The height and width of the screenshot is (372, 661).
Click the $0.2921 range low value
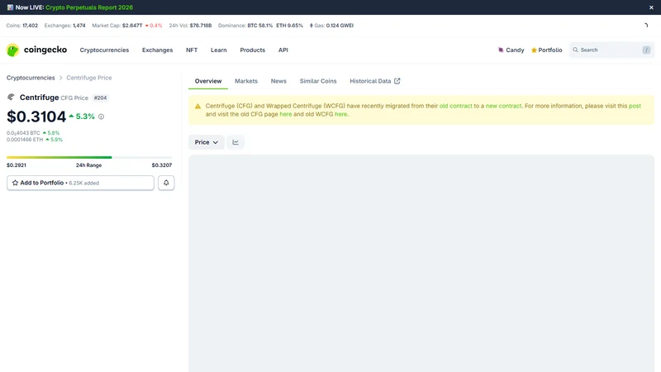16,165
